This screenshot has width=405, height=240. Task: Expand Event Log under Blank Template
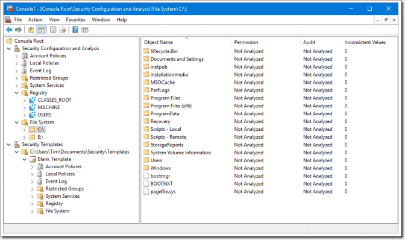tap(33, 182)
